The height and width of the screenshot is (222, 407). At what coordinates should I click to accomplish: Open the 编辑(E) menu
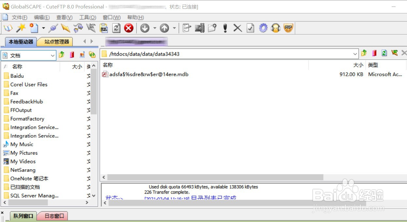42,17
